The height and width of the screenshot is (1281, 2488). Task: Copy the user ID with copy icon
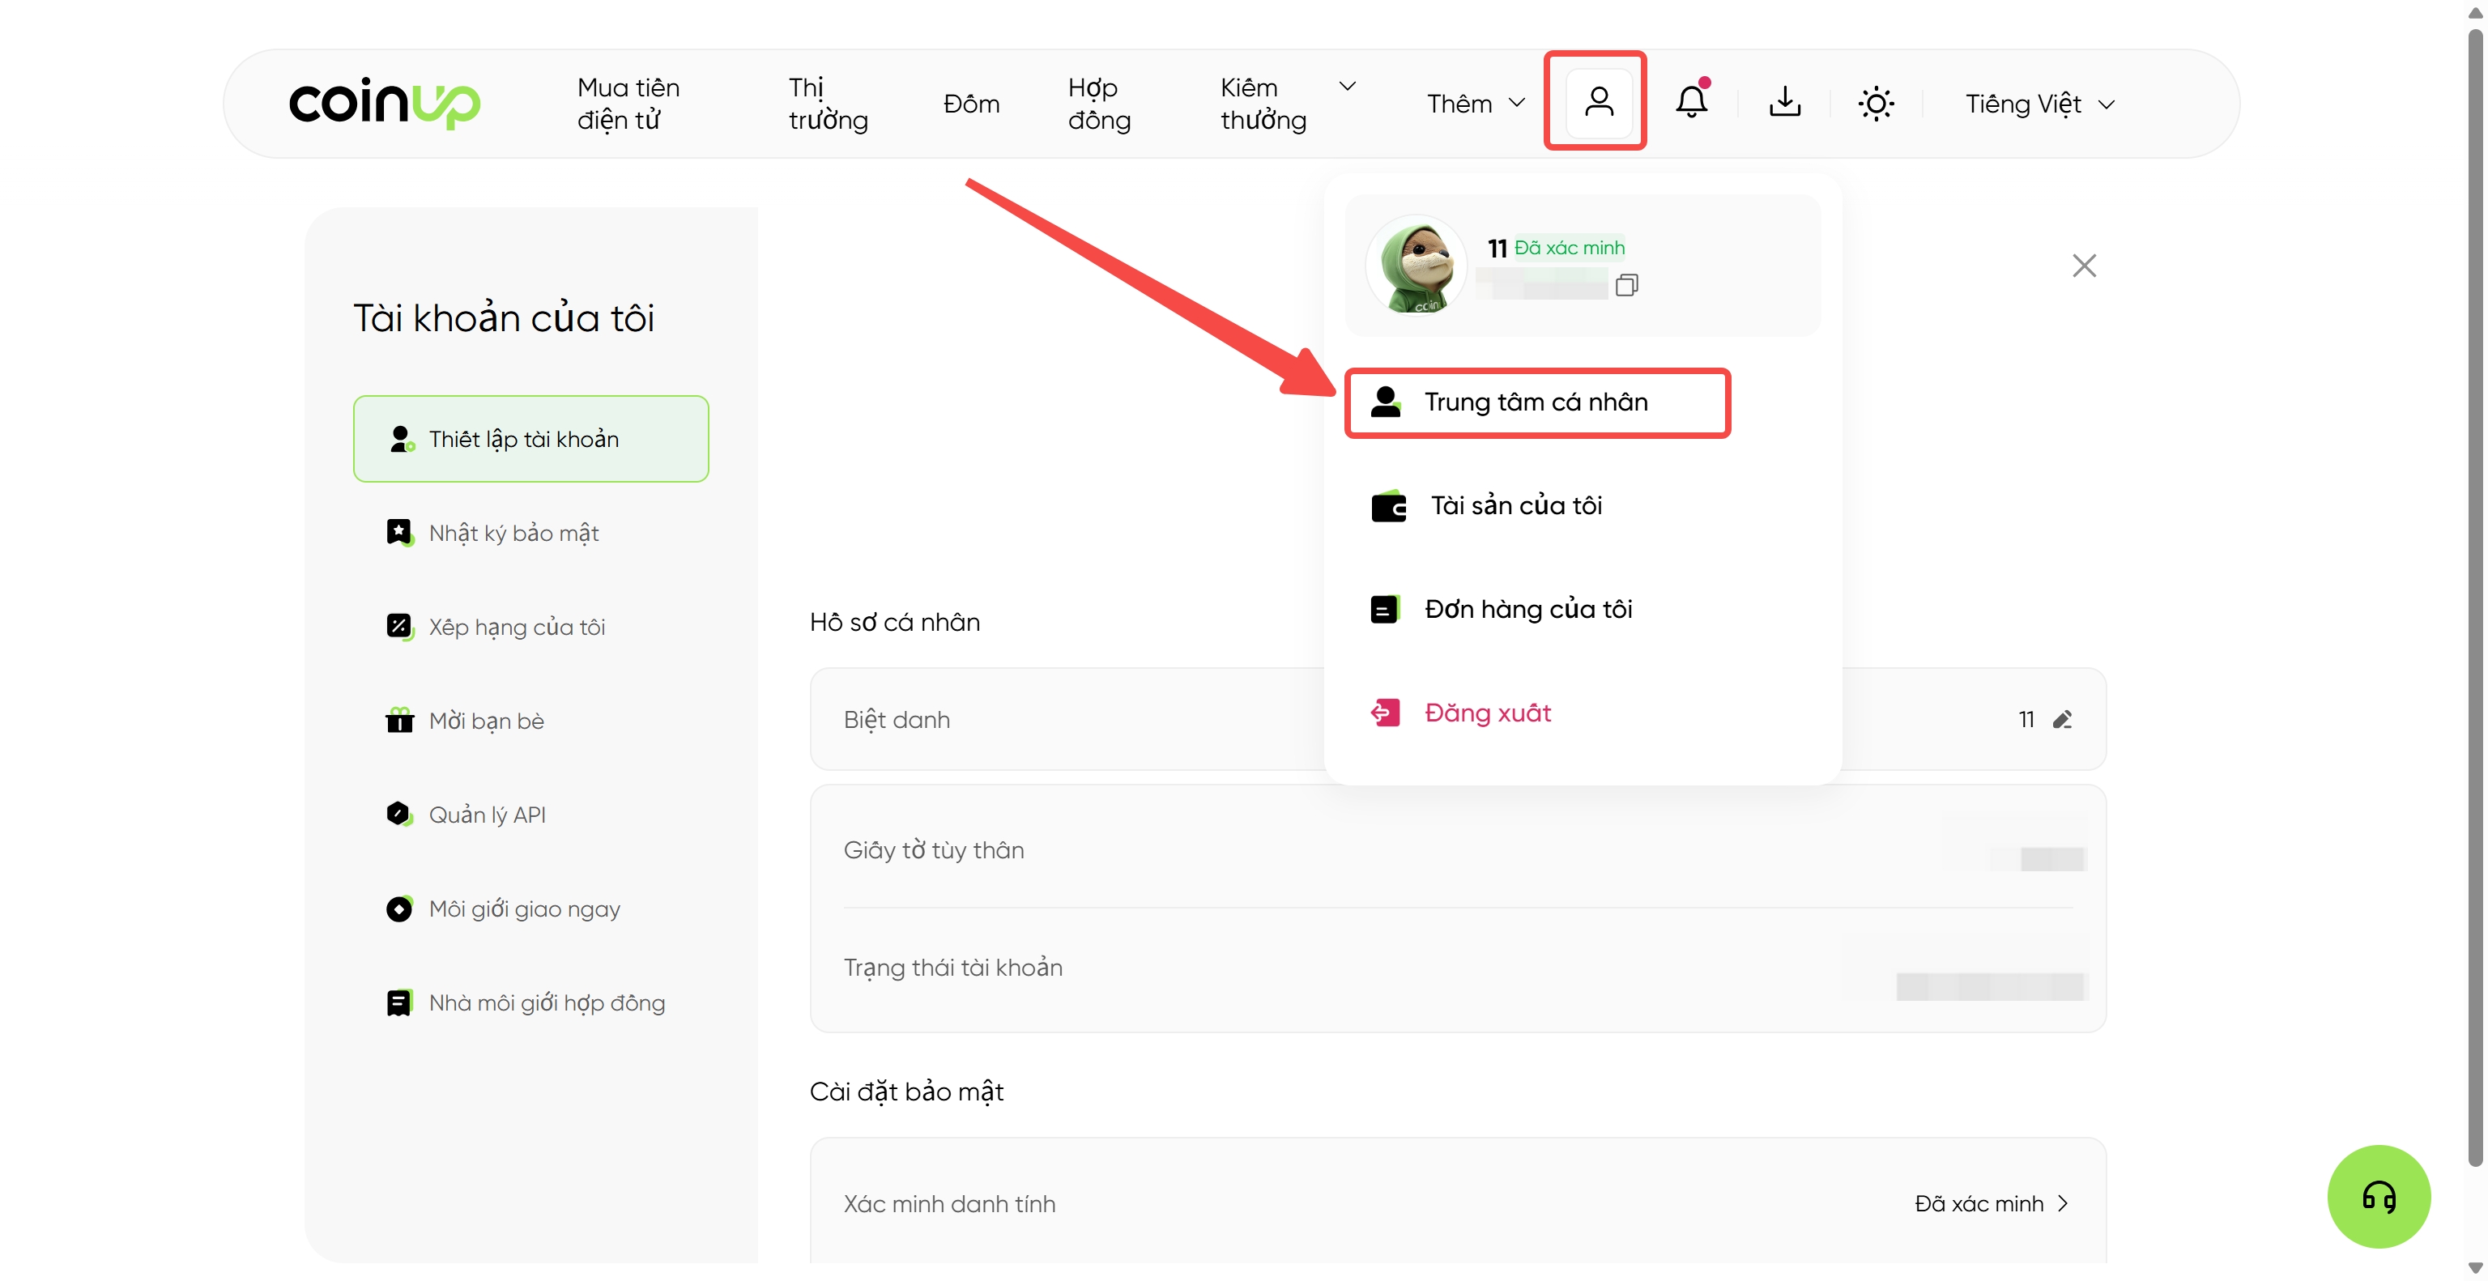coord(1626,285)
